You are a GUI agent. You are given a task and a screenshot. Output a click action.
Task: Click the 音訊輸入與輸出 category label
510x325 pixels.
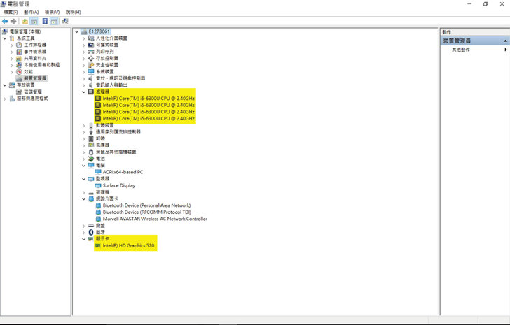[111, 85]
